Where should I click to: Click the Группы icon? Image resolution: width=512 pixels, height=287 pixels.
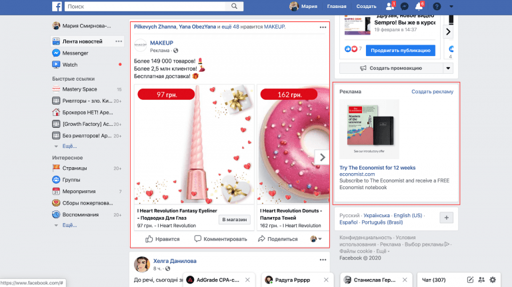pos(56,180)
